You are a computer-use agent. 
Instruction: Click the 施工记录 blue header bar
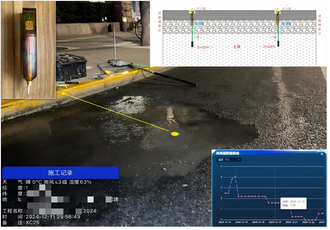pos(60,173)
